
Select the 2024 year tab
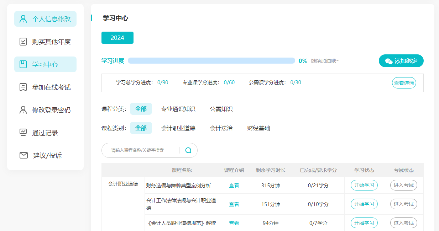(x=117, y=38)
